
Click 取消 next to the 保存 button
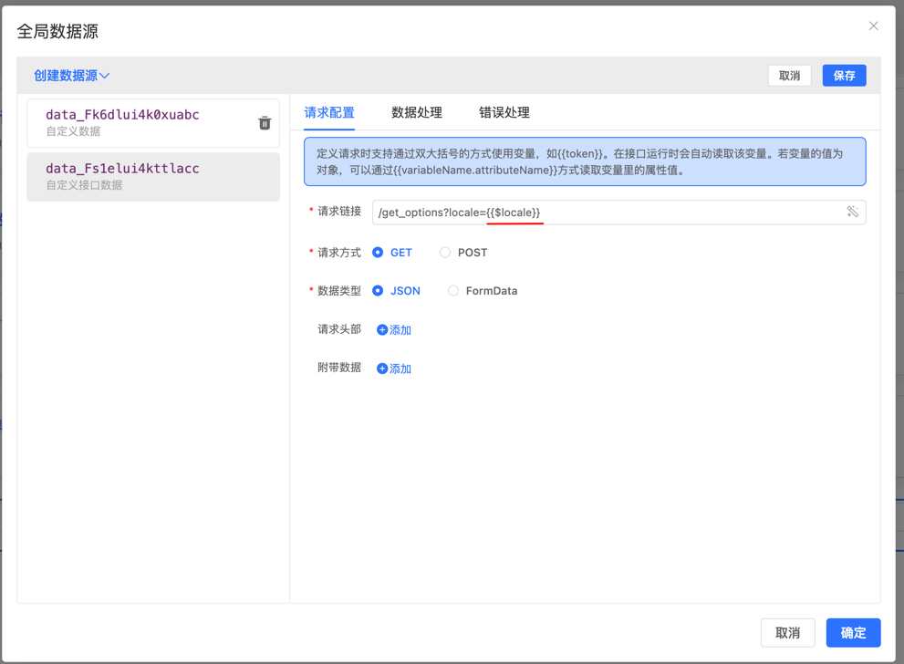pyautogui.click(x=789, y=76)
